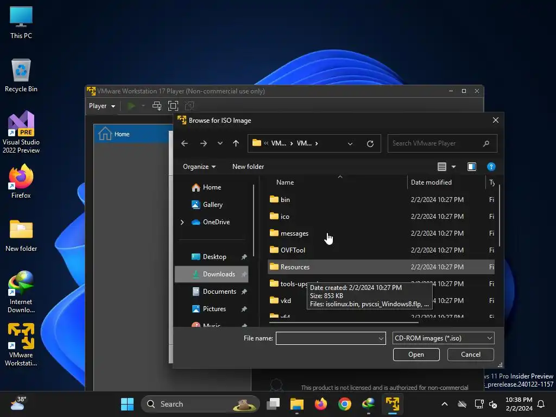Open Chrome from the taskbar
Screen dimensions: 556x417
tap(344, 404)
